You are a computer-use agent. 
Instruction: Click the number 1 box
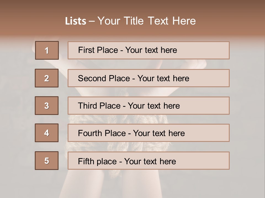[47, 50]
